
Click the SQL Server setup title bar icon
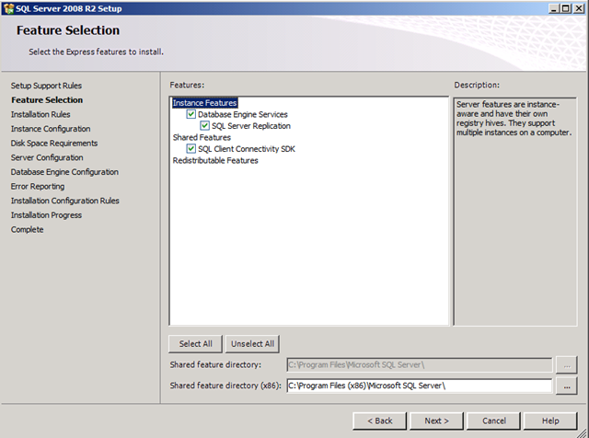[8, 8]
